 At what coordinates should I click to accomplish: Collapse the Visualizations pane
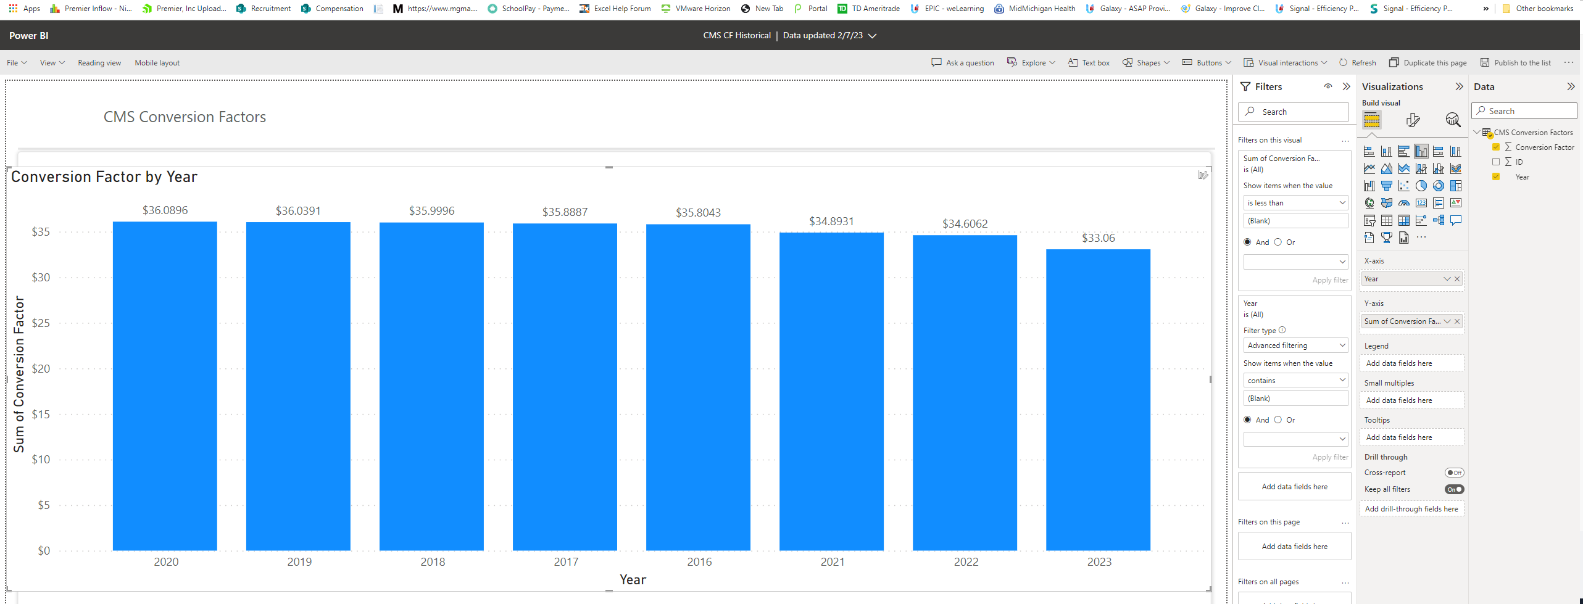click(1459, 86)
